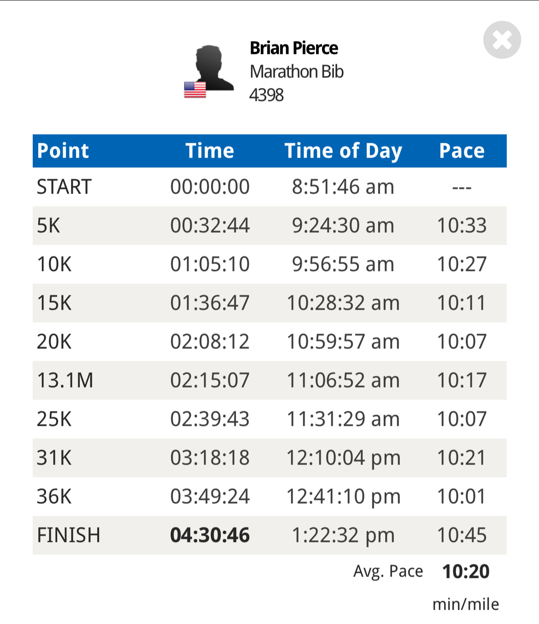Click the runner silhouette avatar

213,68
